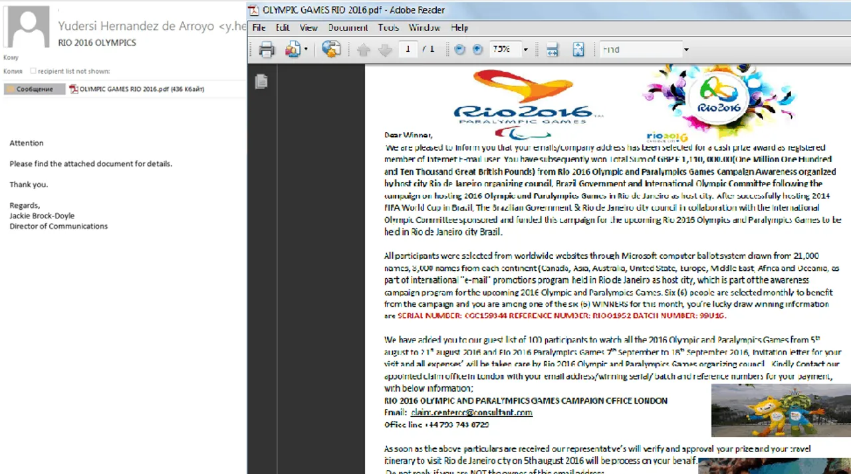This screenshot has width=851, height=474.
Task: Click the zoom out minus button
Action: [459, 50]
